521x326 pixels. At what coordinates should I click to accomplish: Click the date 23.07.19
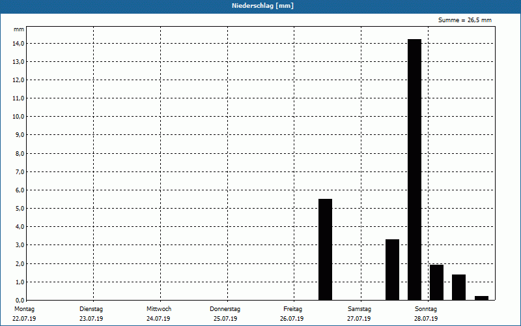pos(91,319)
